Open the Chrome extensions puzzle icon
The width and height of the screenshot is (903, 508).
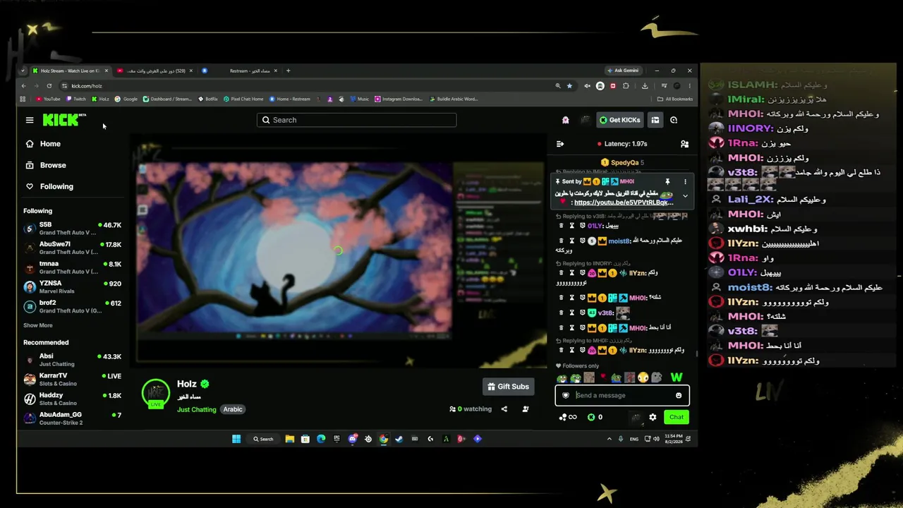pos(626,86)
